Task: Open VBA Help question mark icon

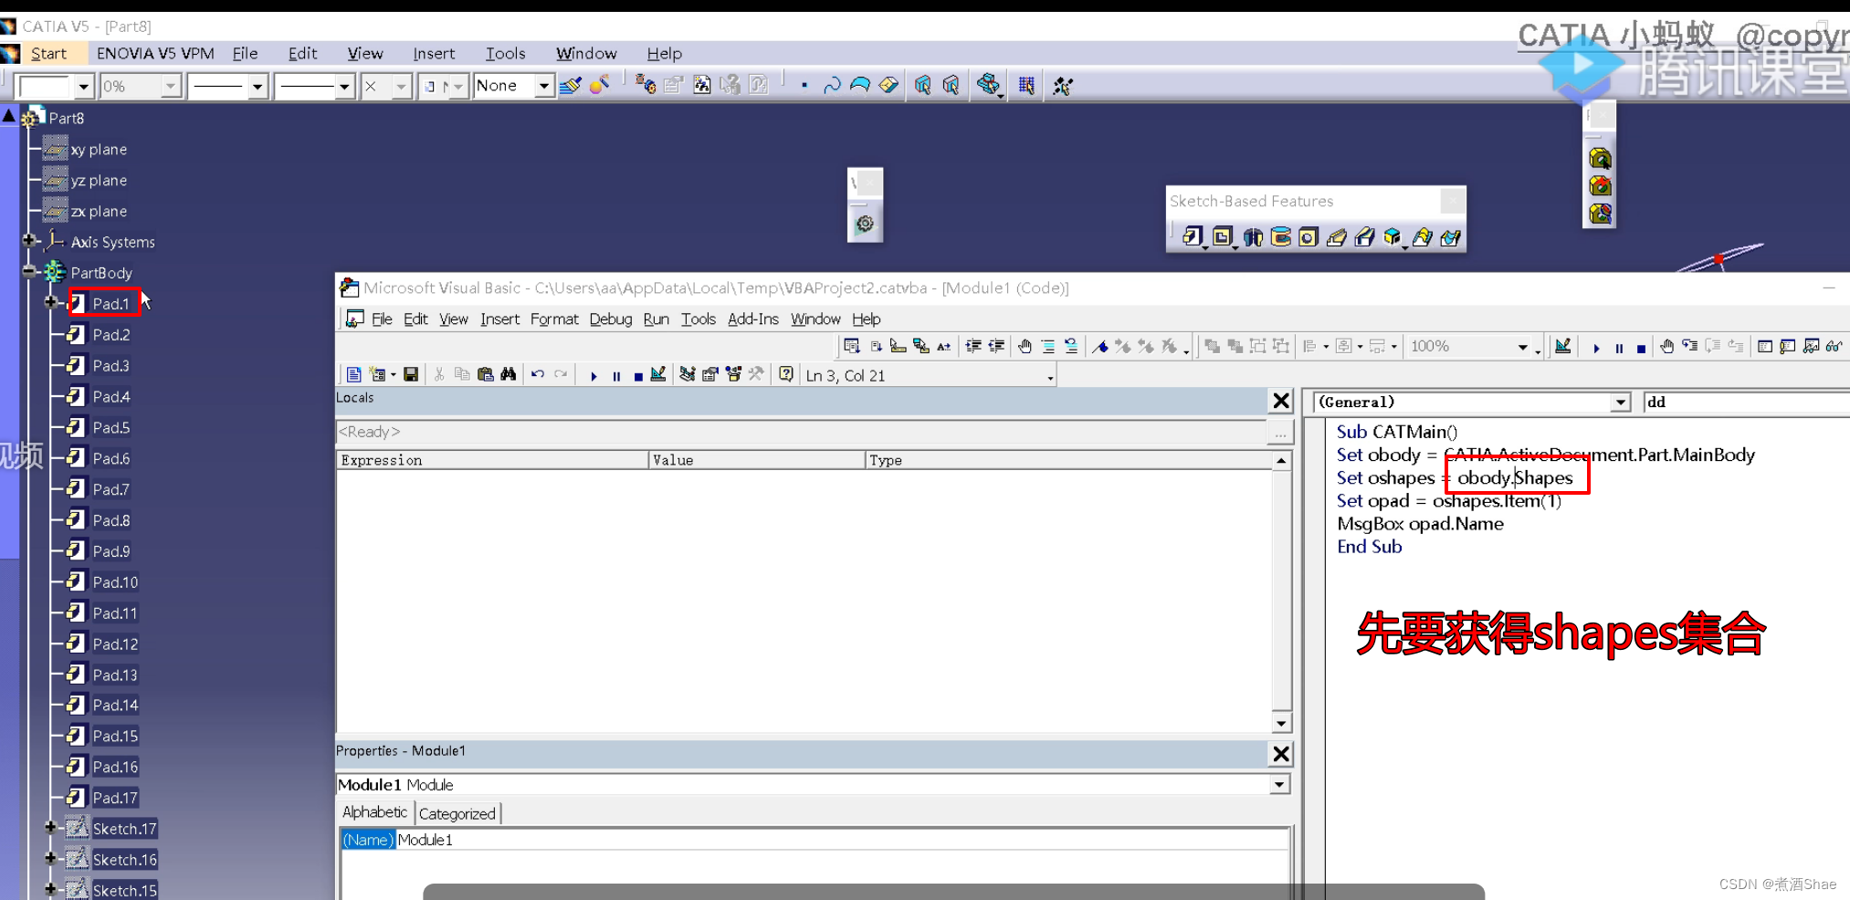Action: click(786, 374)
